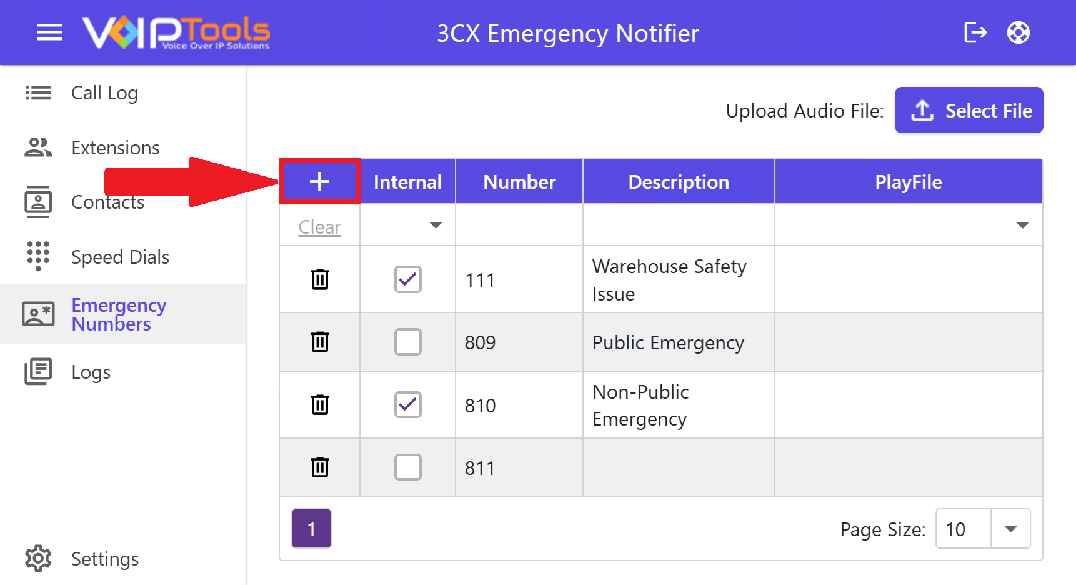Enable Internal checkbox for 809
This screenshot has width=1076, height=585.
coord(408,342)
